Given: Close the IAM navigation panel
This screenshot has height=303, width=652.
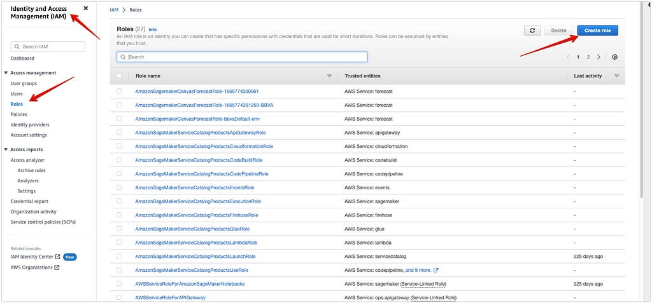Looking at the screenshot, I should 86,8.
